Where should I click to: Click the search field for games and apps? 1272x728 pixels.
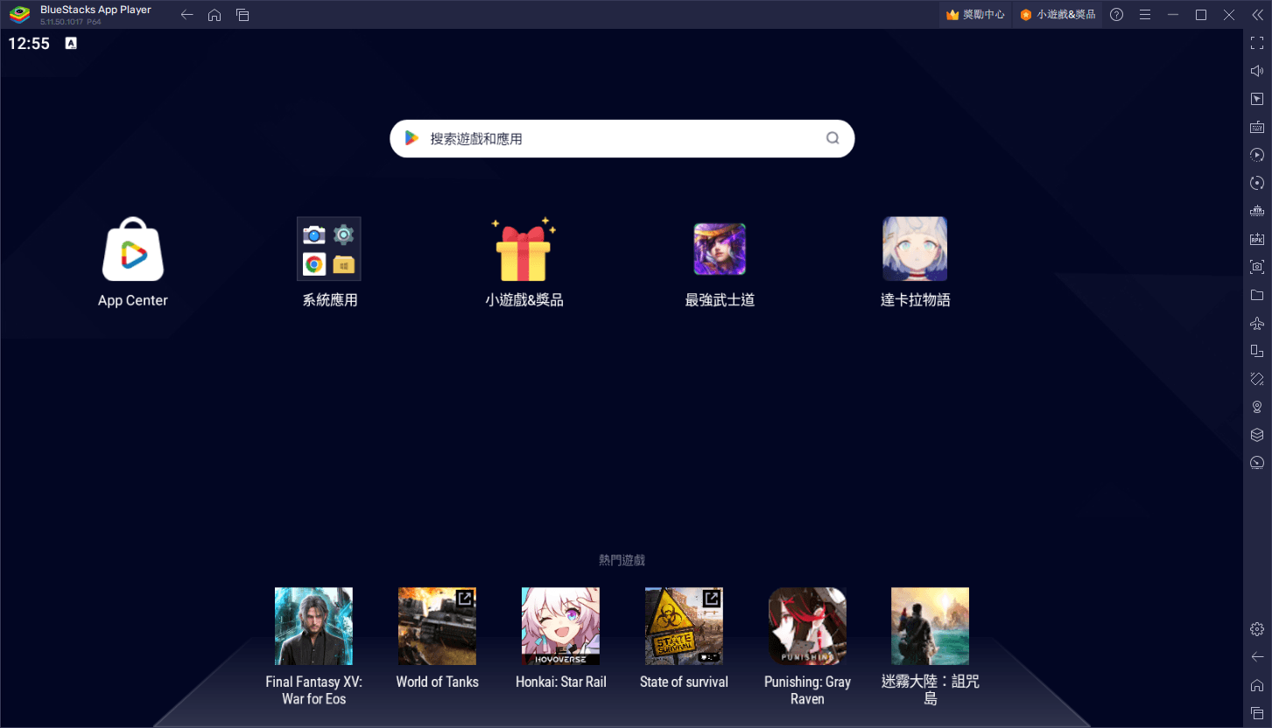(622, 138)
